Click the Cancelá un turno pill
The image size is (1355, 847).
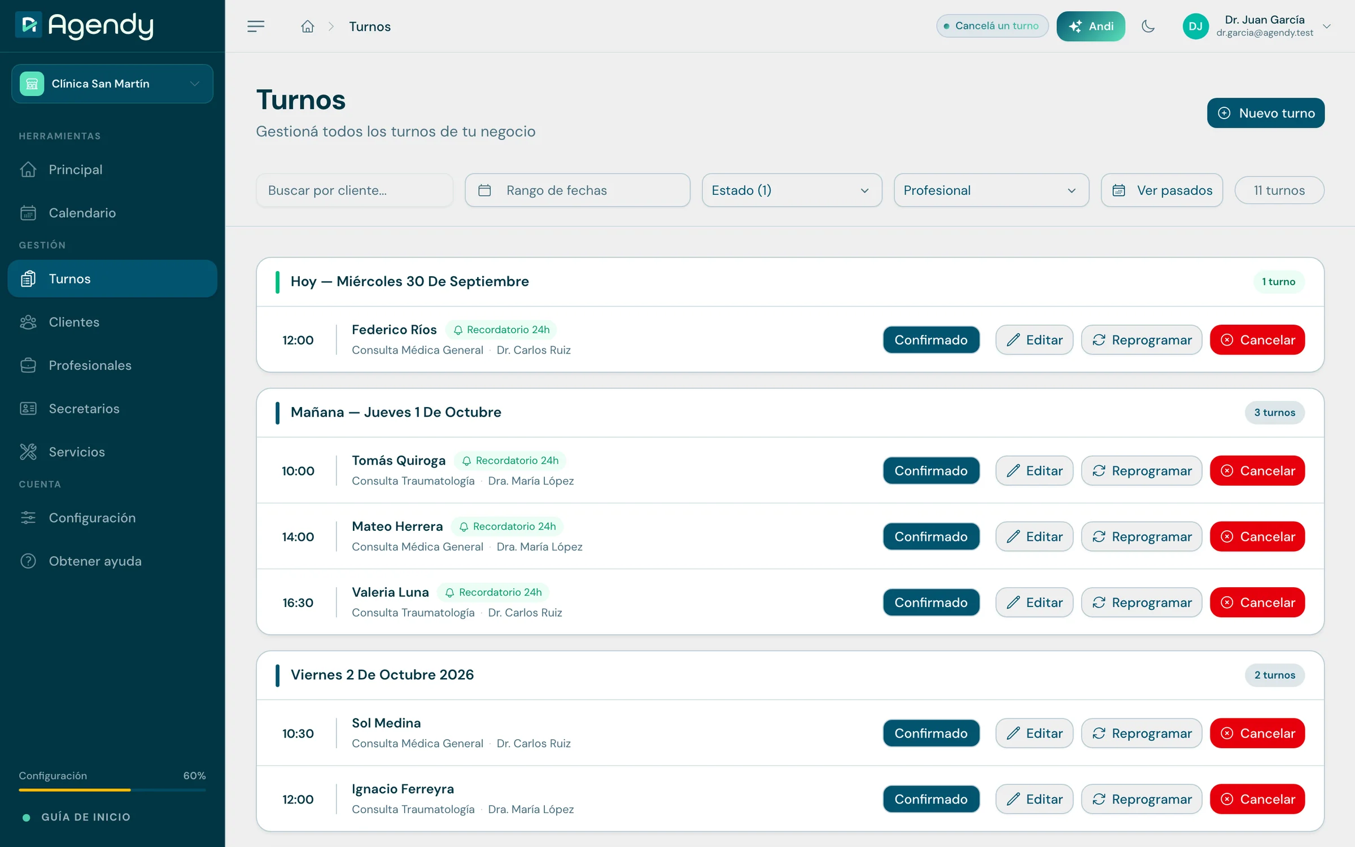click(x=991, y=26)
